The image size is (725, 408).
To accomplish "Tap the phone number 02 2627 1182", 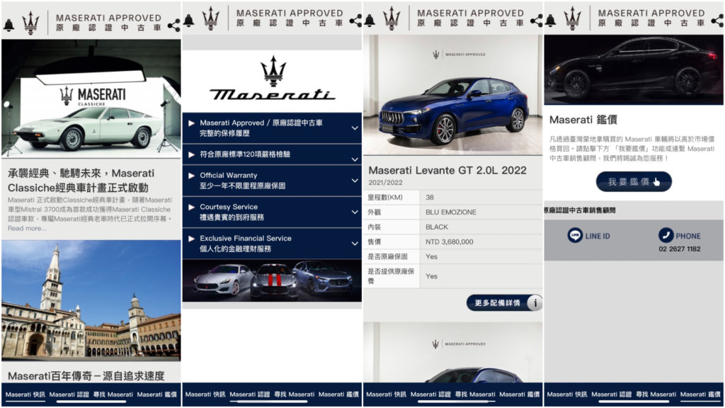I will [x=679, y=249].
